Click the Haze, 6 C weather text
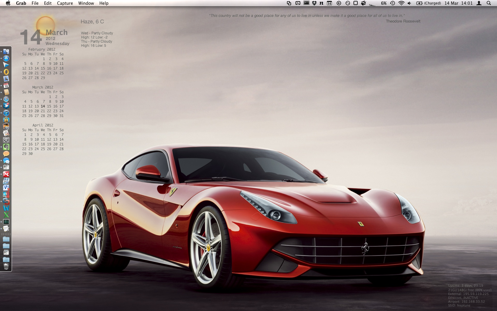This screenshot has height=311, width=497. click(92, 22)
